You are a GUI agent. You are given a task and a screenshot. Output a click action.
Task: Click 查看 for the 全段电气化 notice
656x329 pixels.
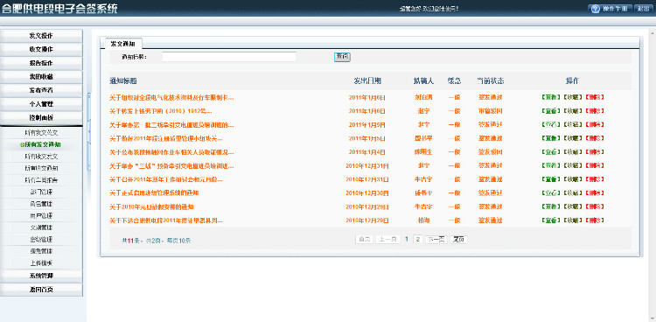[550, 97]
